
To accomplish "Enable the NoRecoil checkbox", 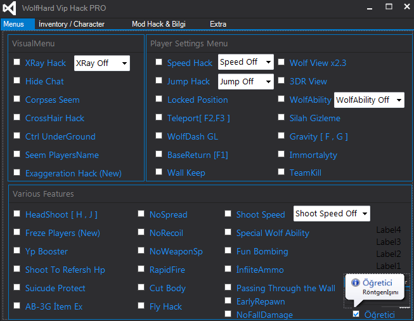I will [x=141, y=232].
